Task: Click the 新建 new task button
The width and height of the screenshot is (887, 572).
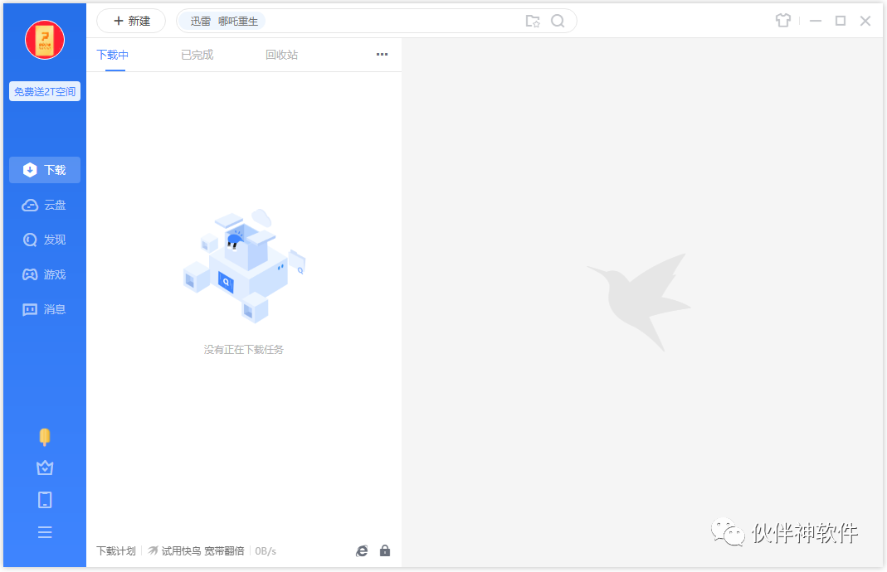Action: [130, 21]
